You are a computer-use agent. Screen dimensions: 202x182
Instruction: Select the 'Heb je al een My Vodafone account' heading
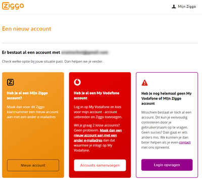96,96
